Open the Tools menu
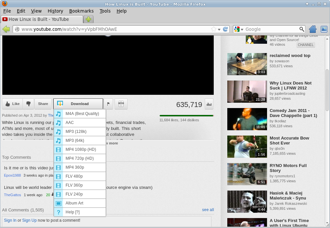 105,11
